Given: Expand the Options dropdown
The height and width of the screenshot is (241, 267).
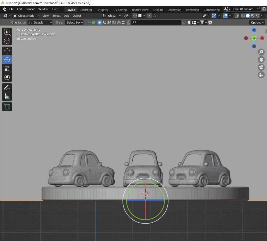Looking at the screenshot, I should coord(257,23).
